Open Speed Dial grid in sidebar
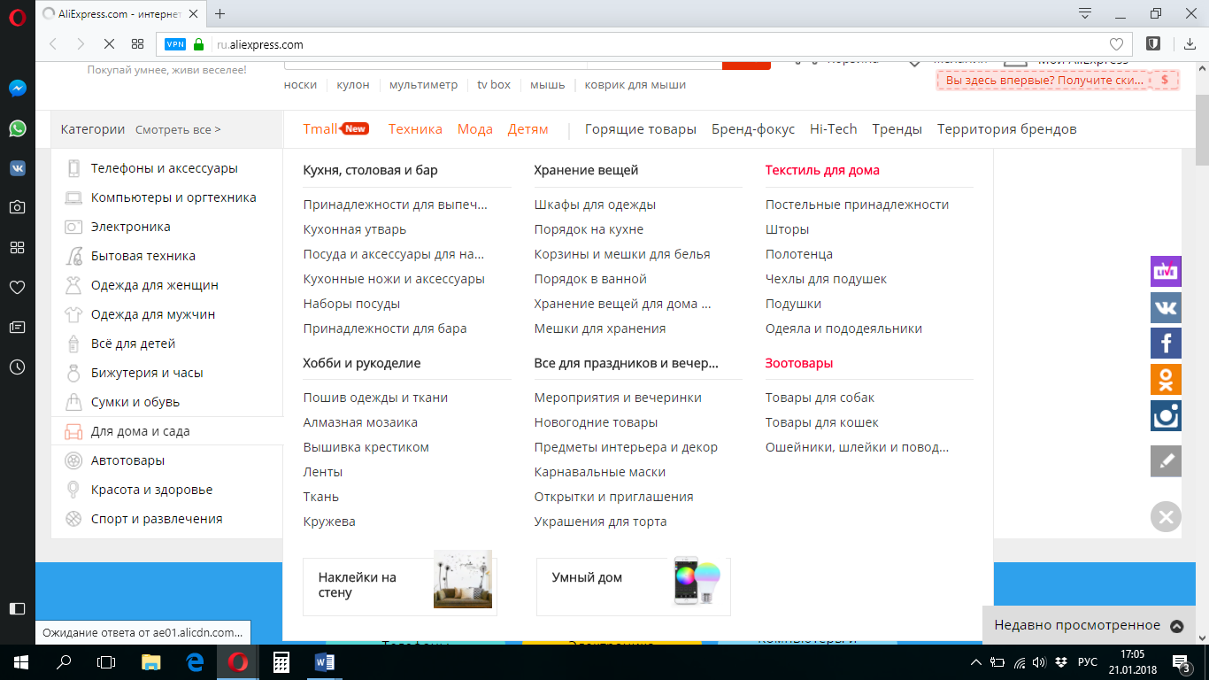1209x680 pixels. pos(18,247)
